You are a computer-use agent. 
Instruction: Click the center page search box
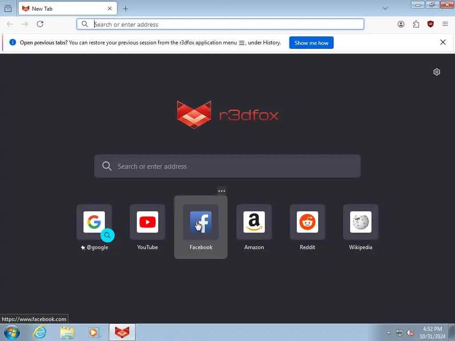[227, 166]
